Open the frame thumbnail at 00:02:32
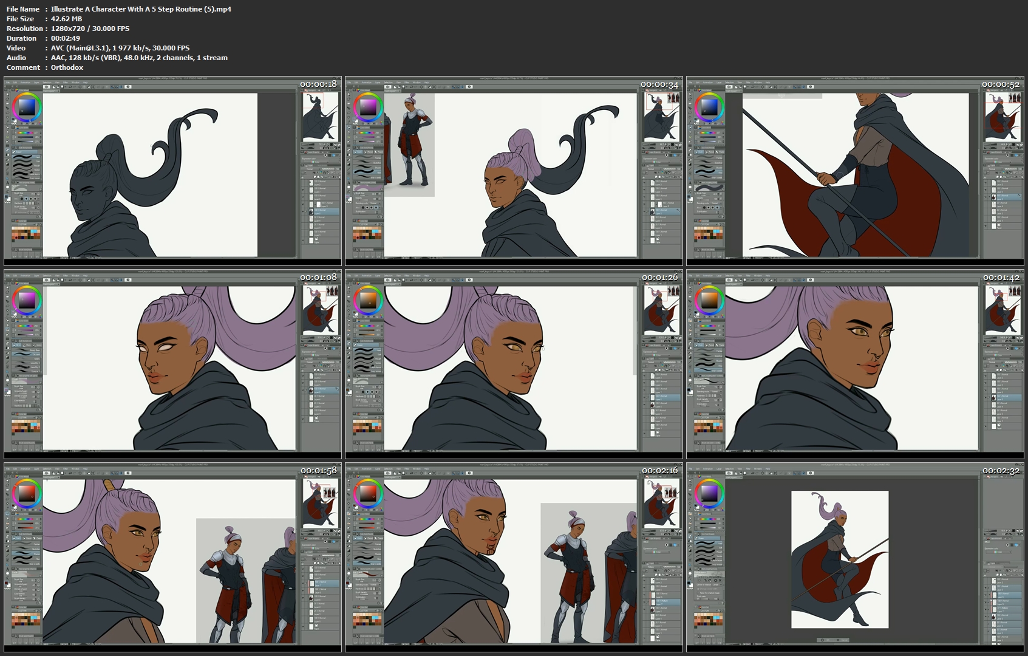This screenshot has width=1028, height=656. tap(855, 557)
